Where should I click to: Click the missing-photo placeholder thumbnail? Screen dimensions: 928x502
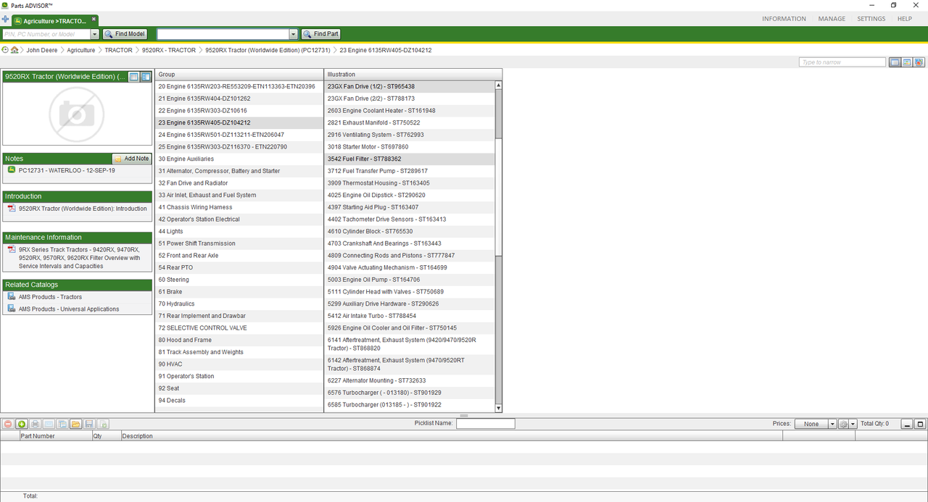(x=77, y=114)
